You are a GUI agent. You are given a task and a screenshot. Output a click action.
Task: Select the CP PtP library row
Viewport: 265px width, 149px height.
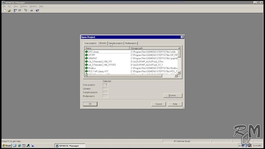pos(131,55)
